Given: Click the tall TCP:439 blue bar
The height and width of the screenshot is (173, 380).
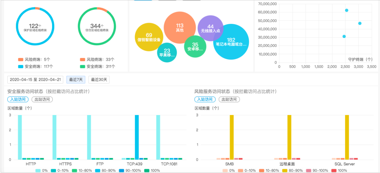Looking at the screenshot, I should [x=137, y=137].
